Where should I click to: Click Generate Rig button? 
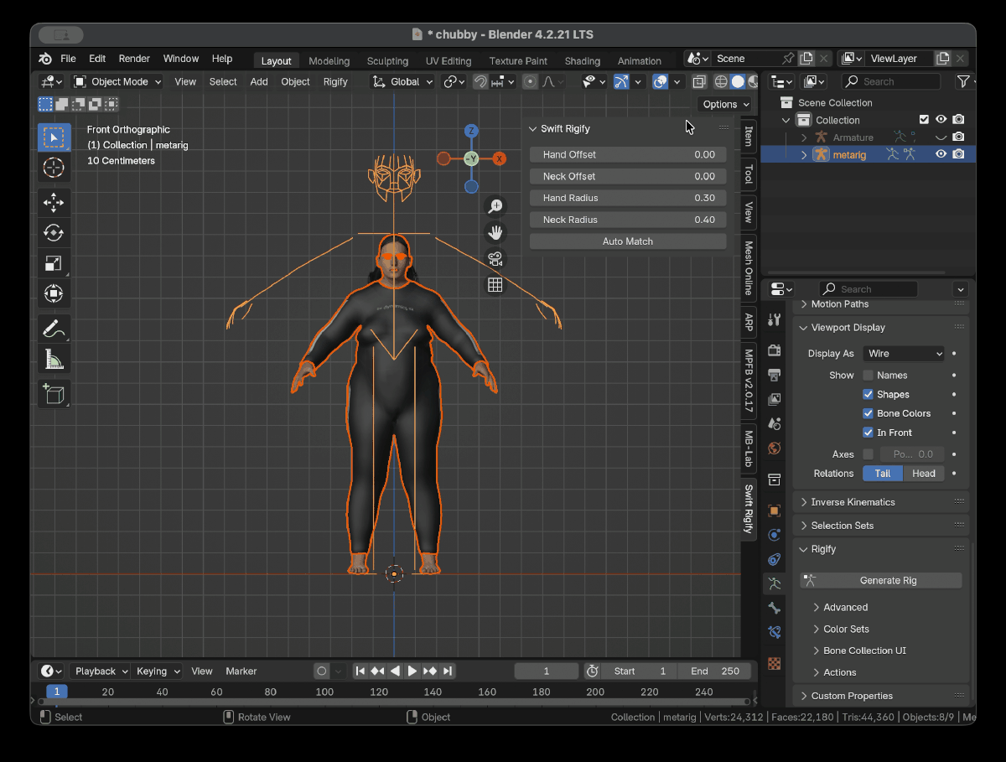click(x=881, y=580)
